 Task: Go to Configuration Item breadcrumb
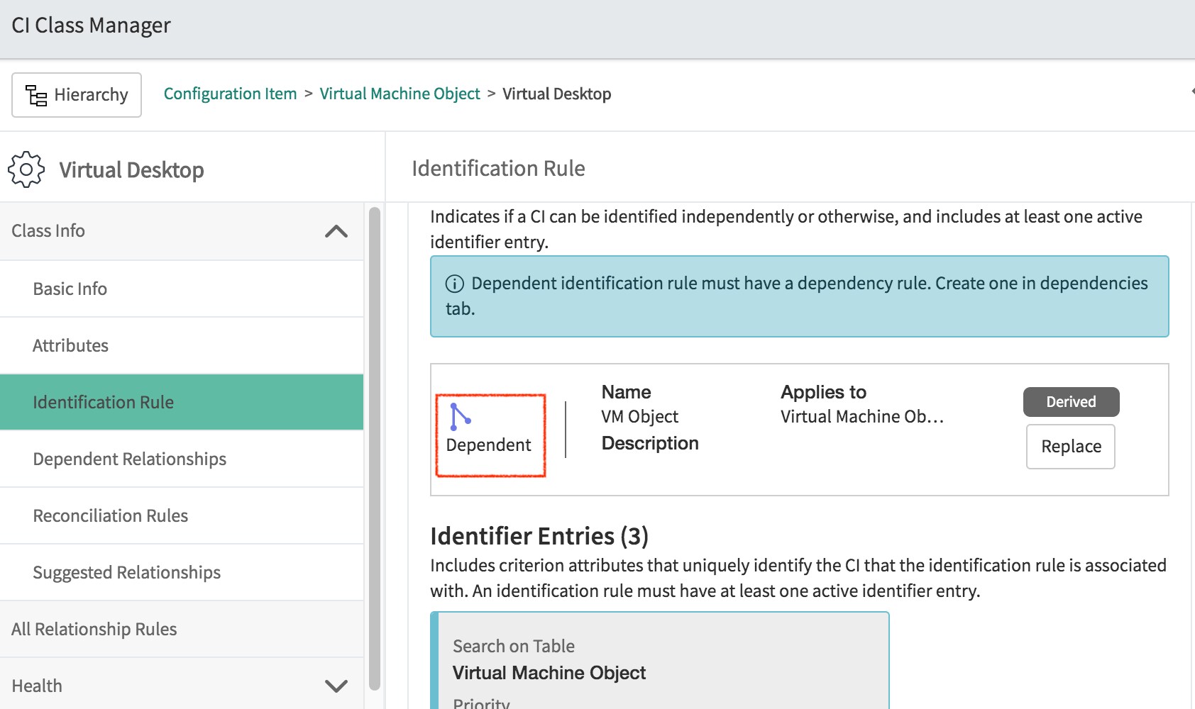[230, 94]
